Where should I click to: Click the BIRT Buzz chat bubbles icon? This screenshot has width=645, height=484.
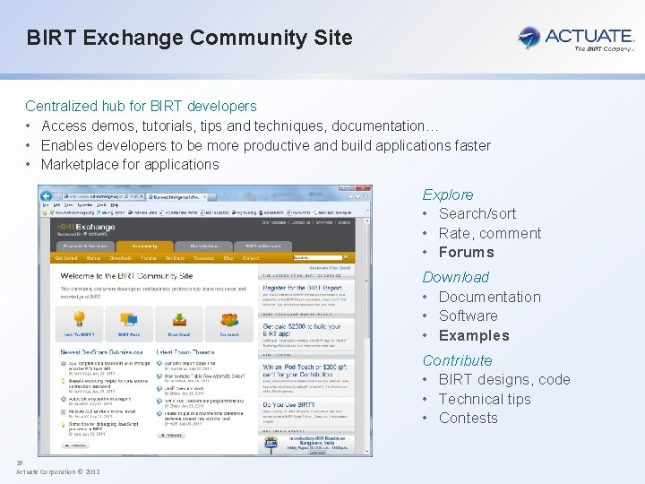129,319
